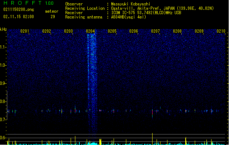This screenshot has height=145, width=229.
Task: Click observer name Masayuki Kobayashi
Action: [131, 4]
